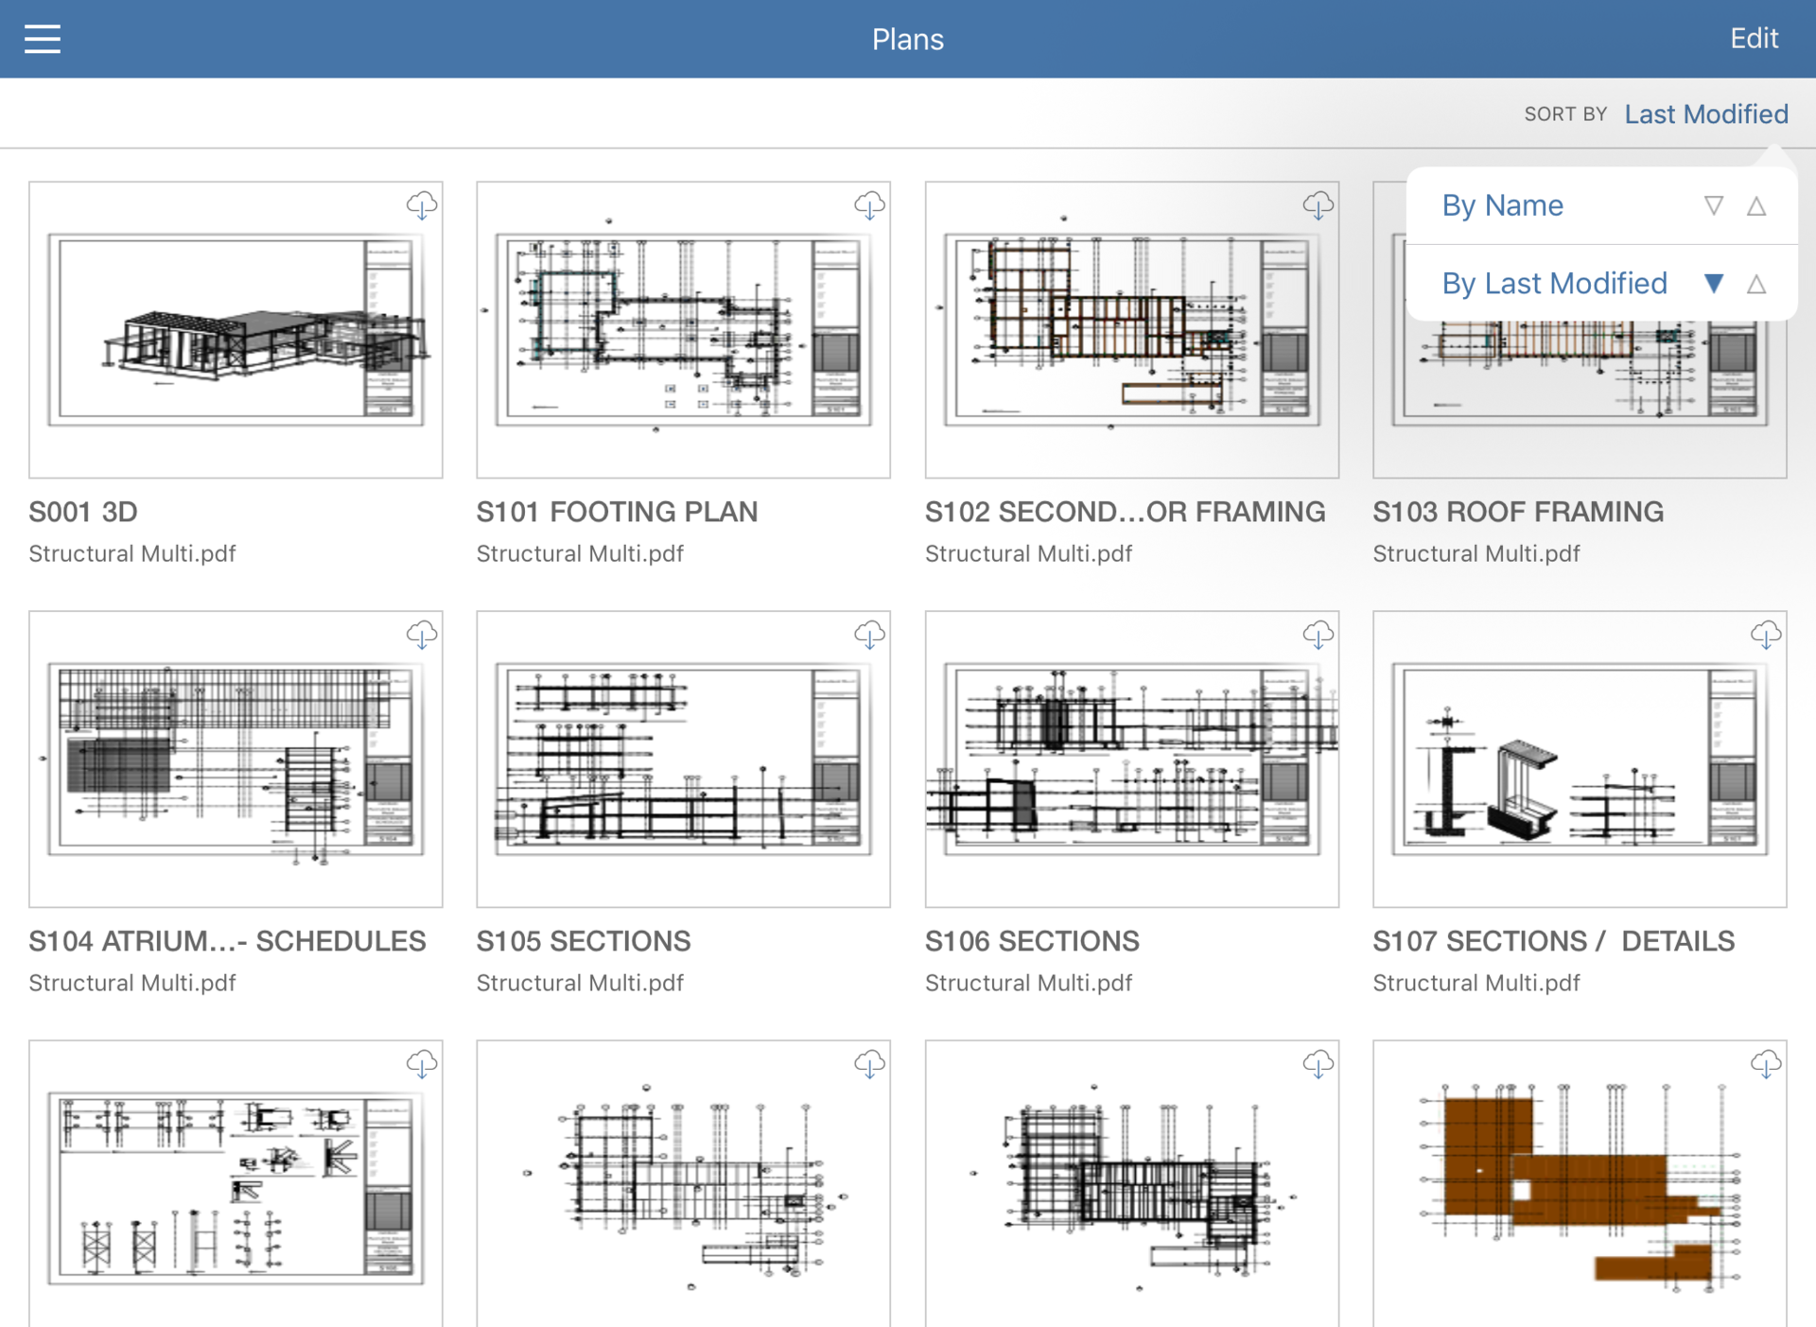Open the S101 Footing Plan thumbnail
This screenshot has width=1816, height=1327.
pyautogui.click(x=683, y=329)
